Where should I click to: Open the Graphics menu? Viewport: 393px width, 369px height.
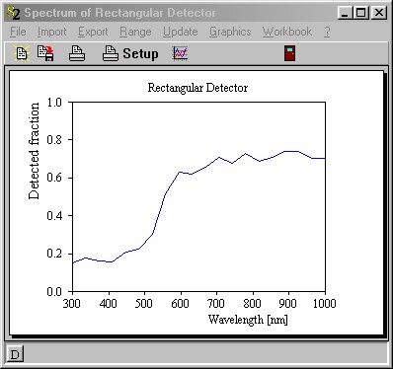tap(230, 32)
